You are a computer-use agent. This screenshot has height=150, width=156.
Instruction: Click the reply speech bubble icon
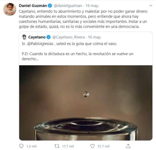tap(21, 146)
